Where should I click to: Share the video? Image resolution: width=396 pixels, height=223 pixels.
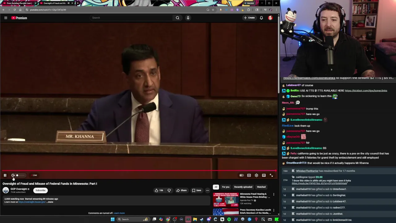click(x=181, y=190)
